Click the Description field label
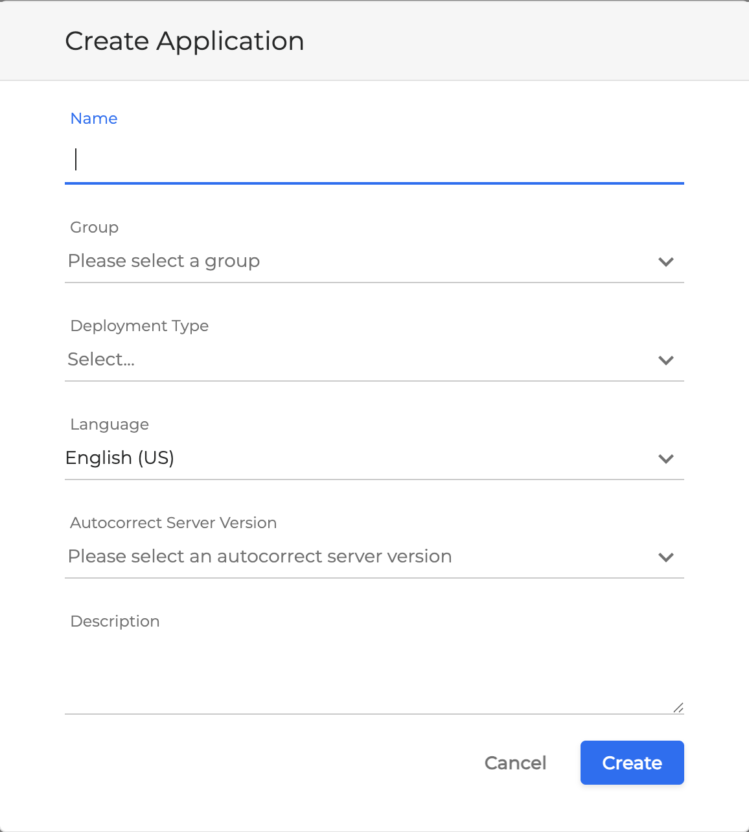Screen dimensions: 749x832 click(x=115, y=621)
